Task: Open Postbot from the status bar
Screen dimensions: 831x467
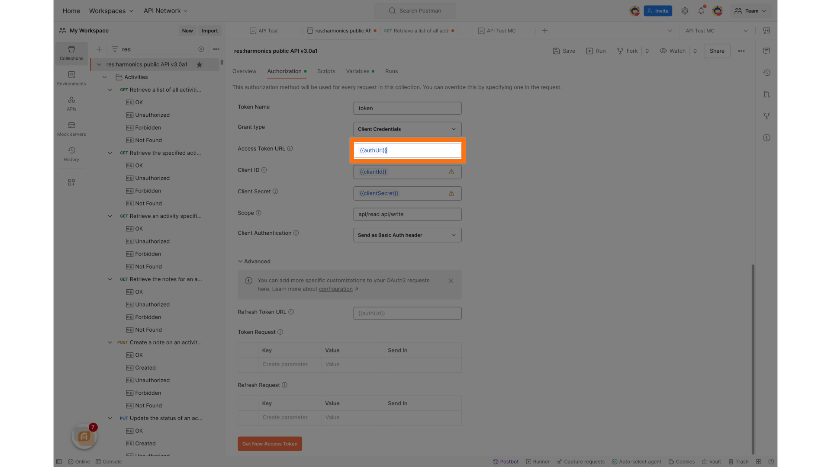Action: [506, 461]
